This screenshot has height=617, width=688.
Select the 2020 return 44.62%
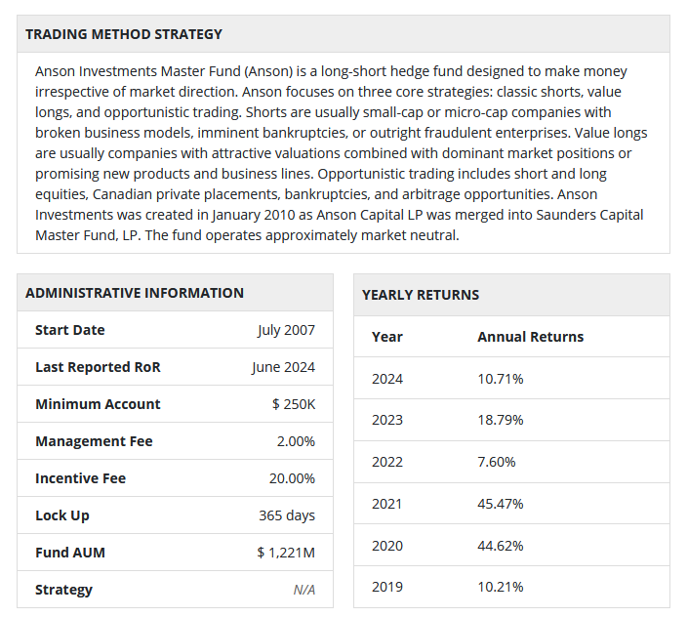coord(501,546)
